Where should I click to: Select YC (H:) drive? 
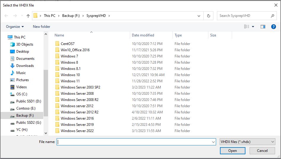22,130
